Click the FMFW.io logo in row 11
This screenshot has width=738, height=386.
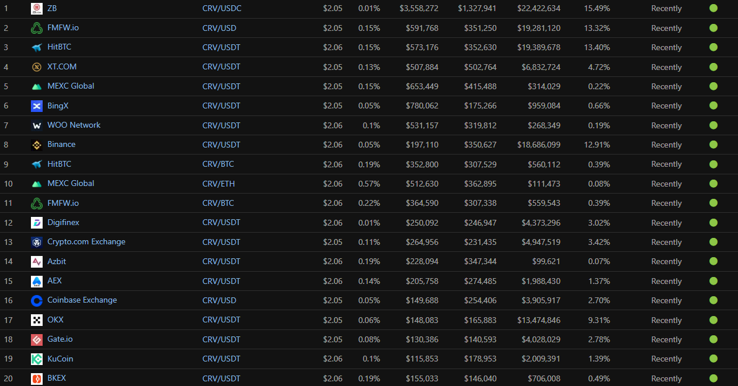click(x=37, y=203)
